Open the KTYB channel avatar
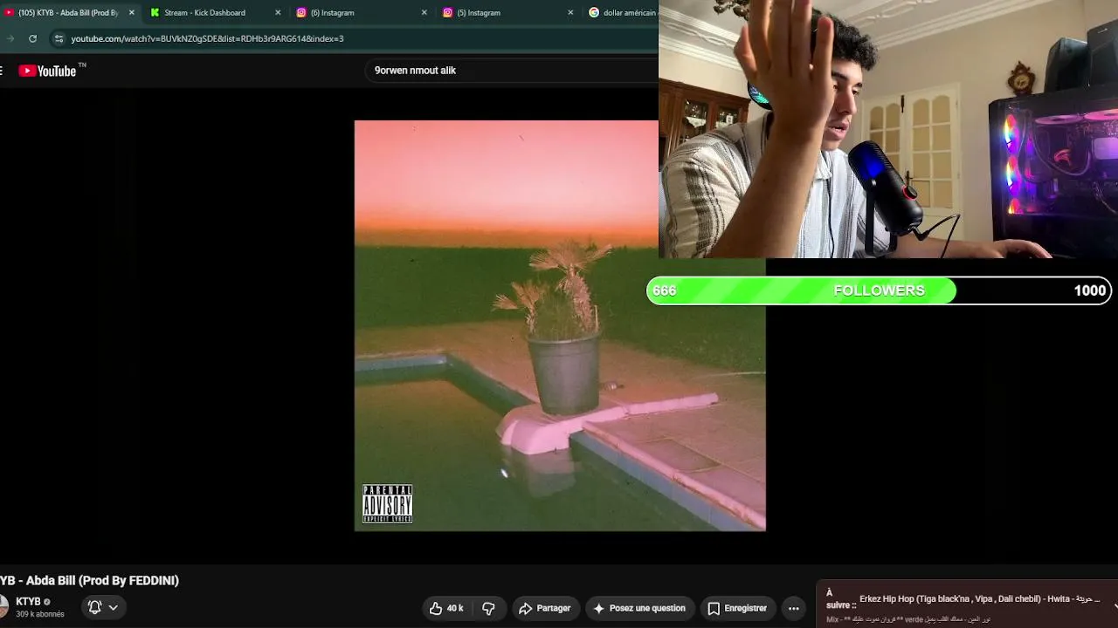The height and width of the screenshot is (628, 1118). tap(3, 607)
